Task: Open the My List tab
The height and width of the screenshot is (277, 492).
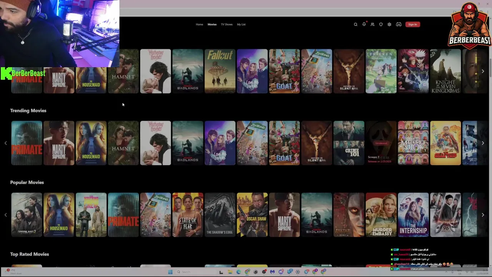Action: (x=241, y=24)
